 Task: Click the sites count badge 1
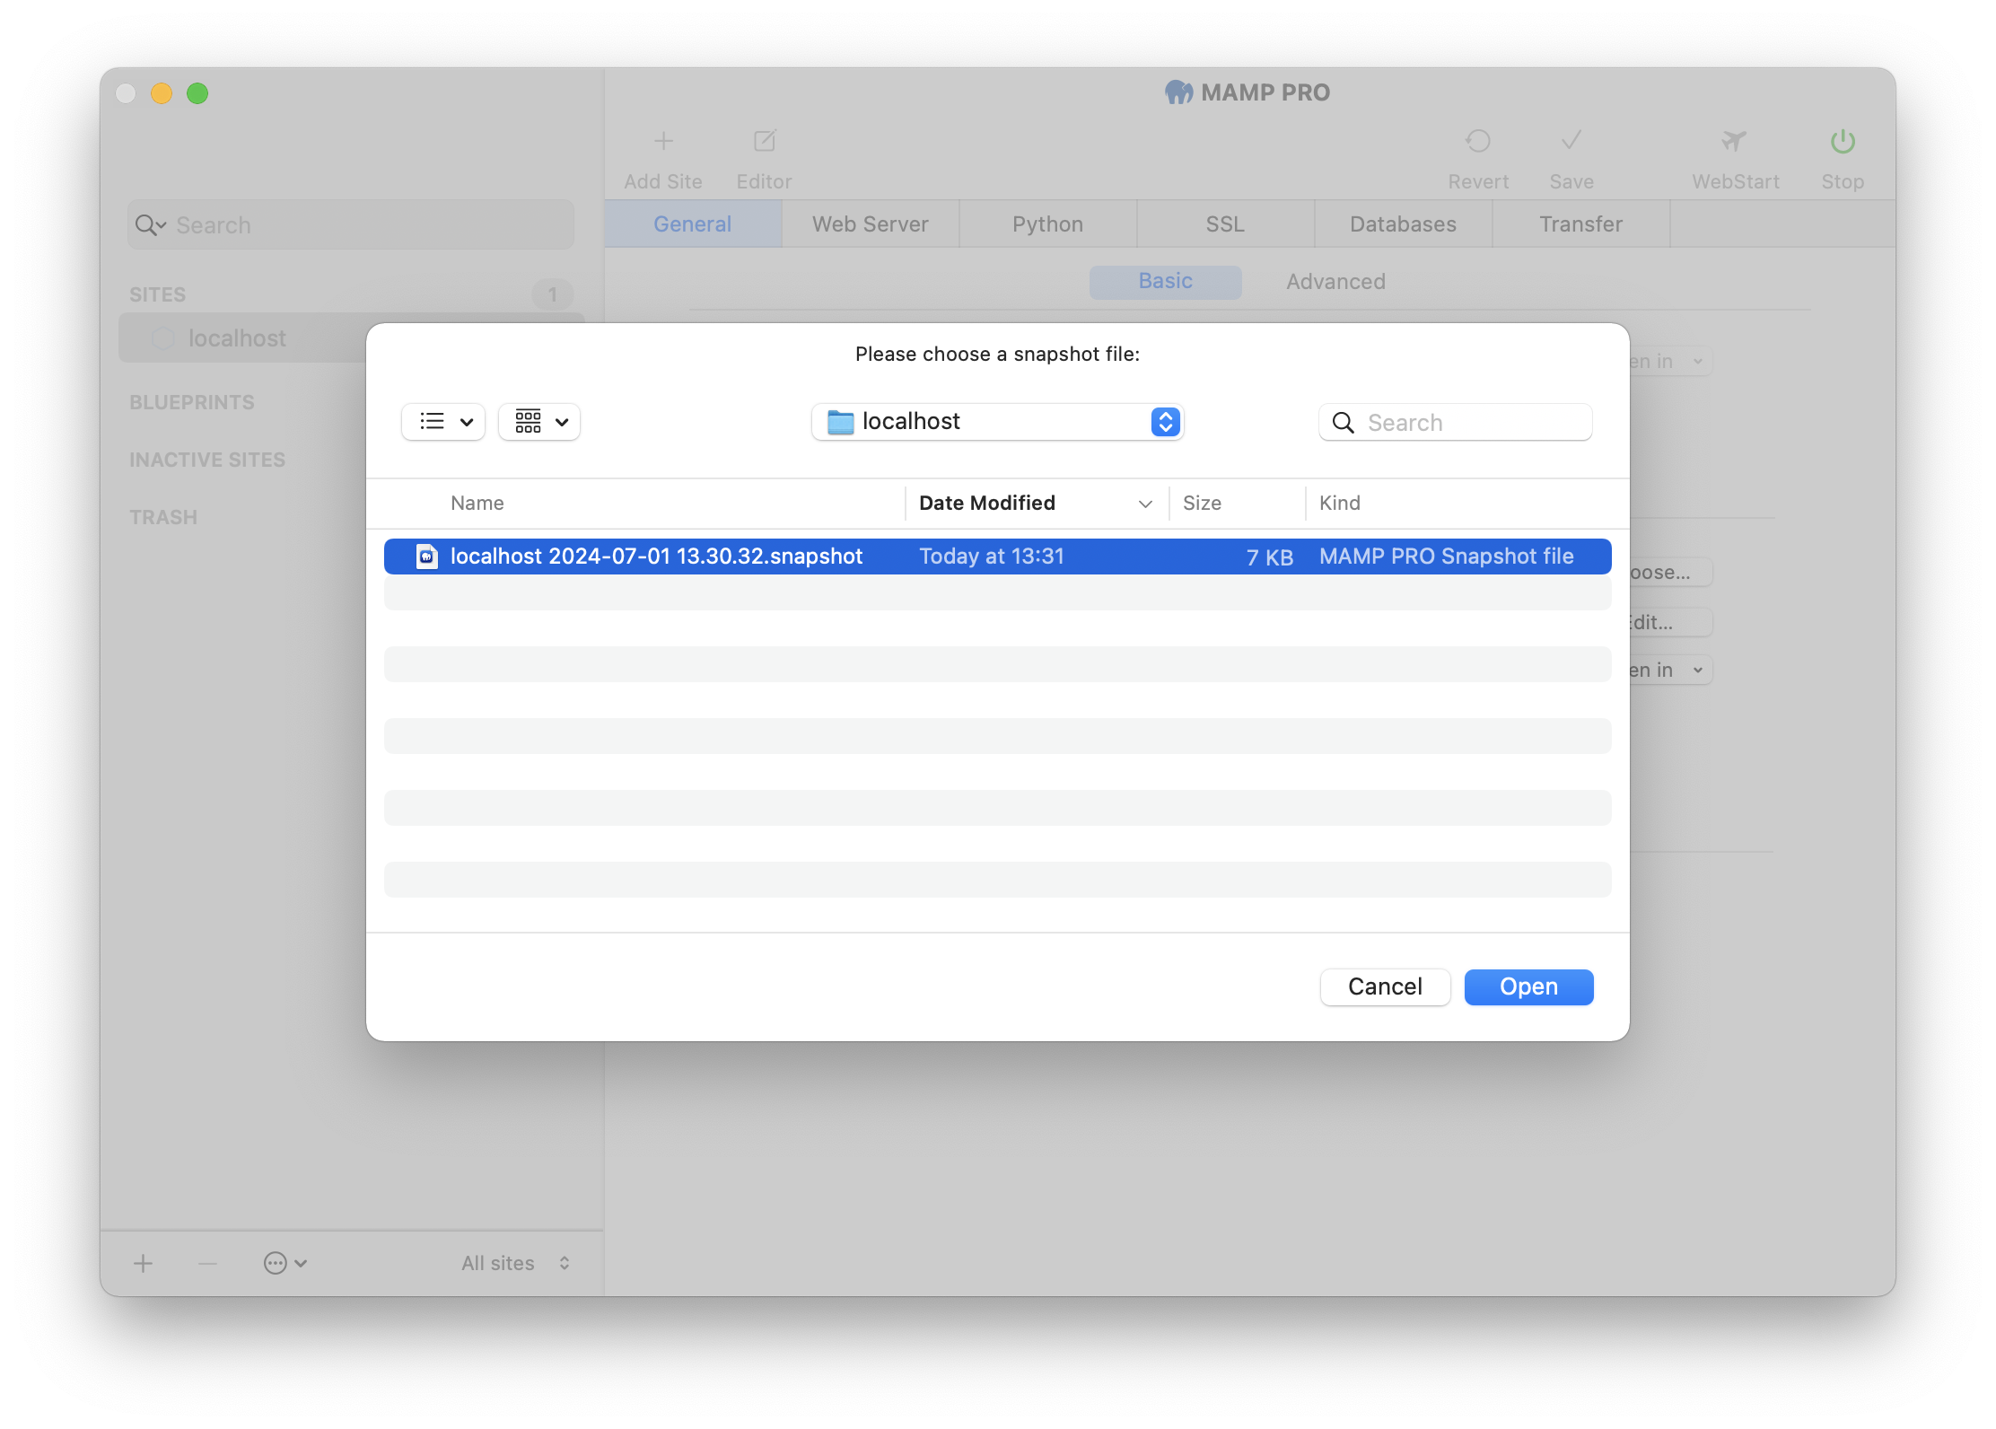click(552, 294)
